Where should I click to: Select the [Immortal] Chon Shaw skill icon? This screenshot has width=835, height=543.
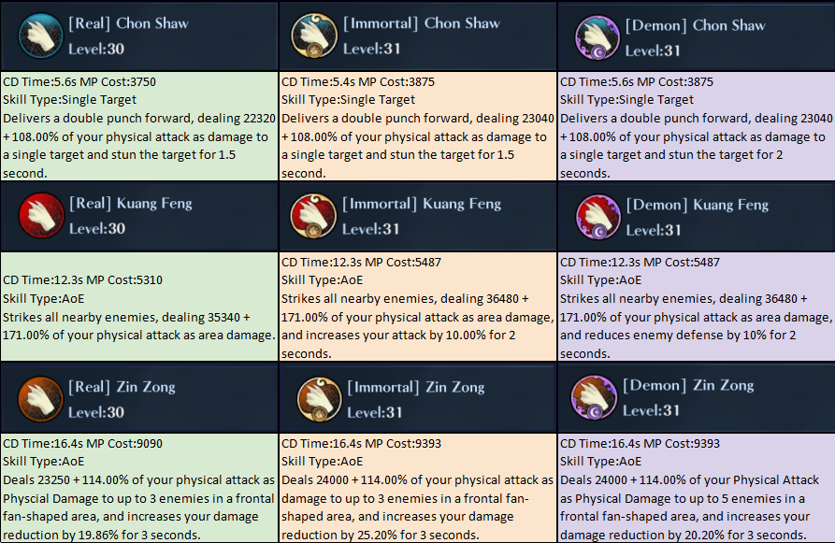click(316, 36)
